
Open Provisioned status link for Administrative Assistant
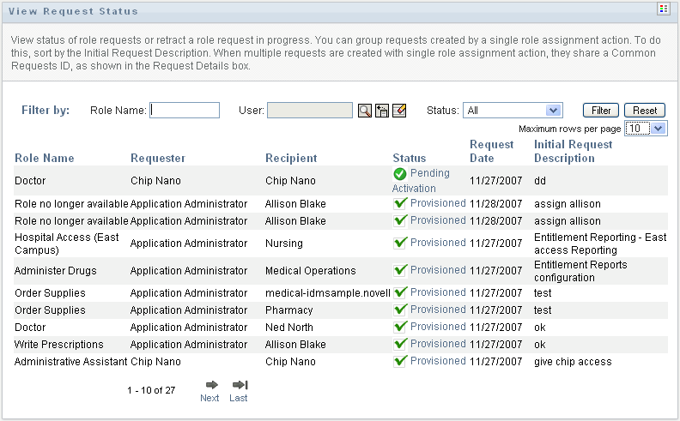438,361
